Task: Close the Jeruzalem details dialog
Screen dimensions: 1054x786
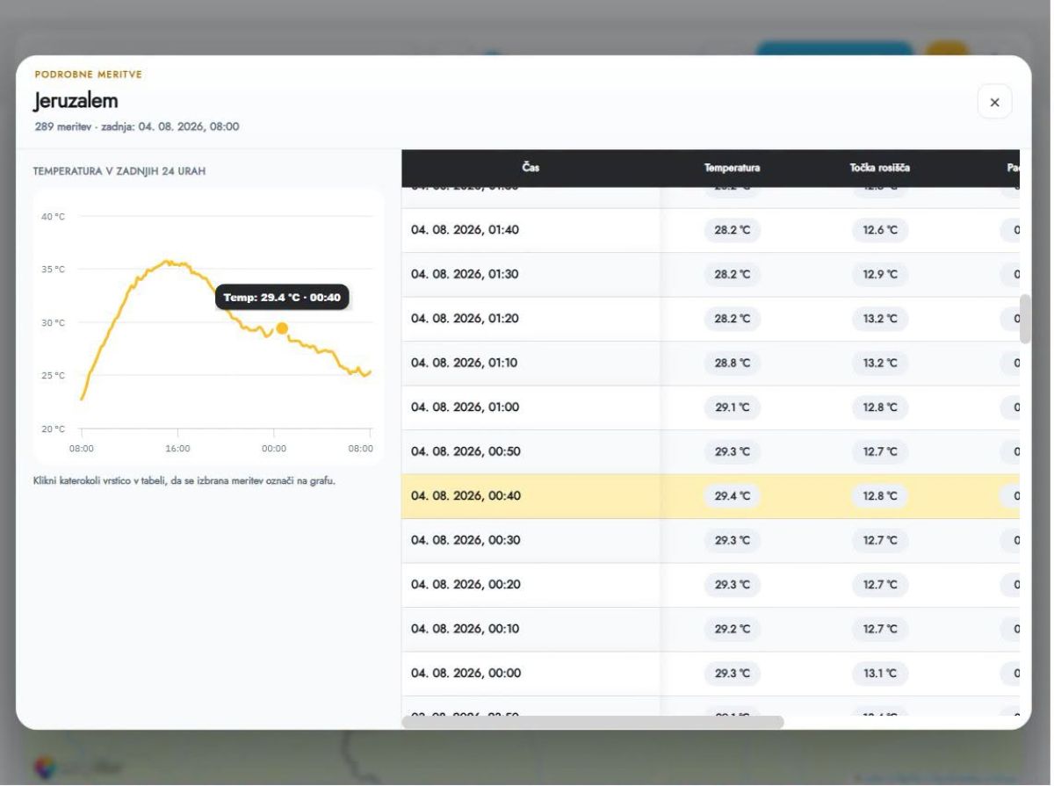Action: 994,102
